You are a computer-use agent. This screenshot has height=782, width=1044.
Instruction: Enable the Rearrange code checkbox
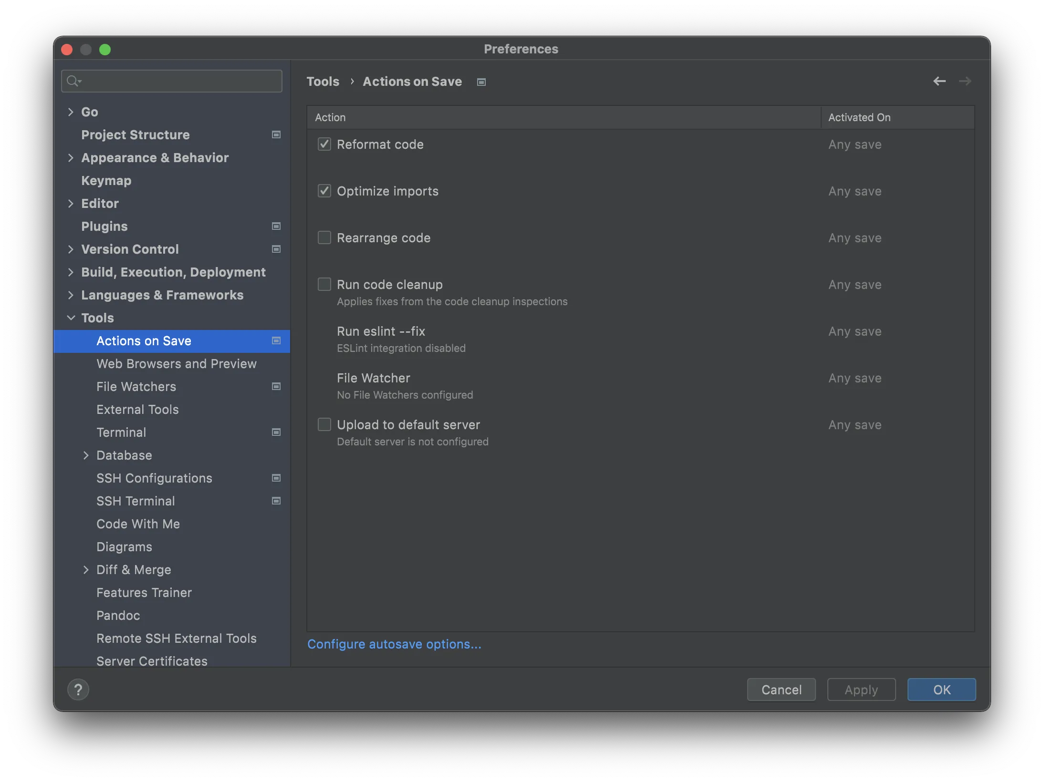(x=324, y=237)
